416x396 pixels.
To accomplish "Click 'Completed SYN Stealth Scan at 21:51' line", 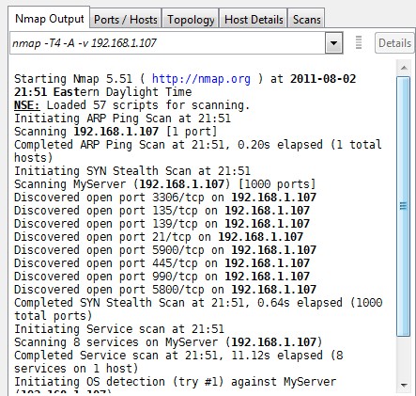I will click(198, 309).
